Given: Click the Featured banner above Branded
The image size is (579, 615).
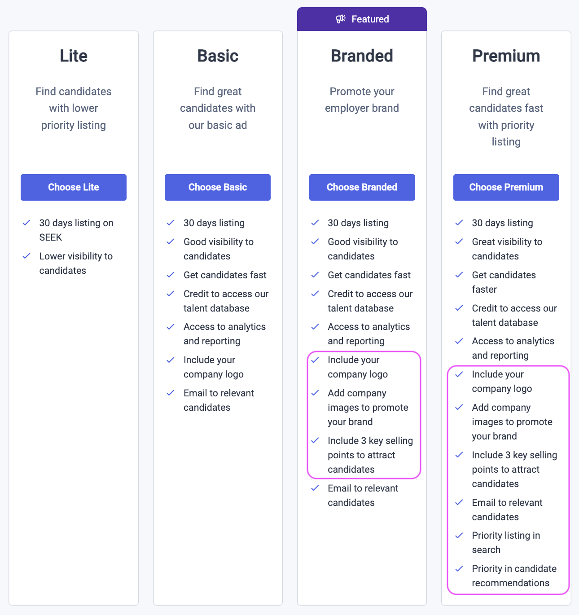Looking at the screenshot, I should (362, 19).
